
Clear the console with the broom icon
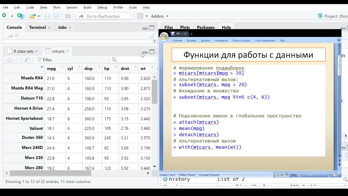click(x=152, y=35)
